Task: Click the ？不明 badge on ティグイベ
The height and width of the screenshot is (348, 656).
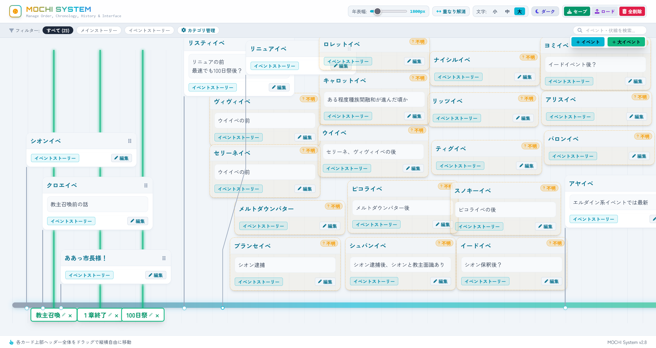Action: (x=530, y=146)
